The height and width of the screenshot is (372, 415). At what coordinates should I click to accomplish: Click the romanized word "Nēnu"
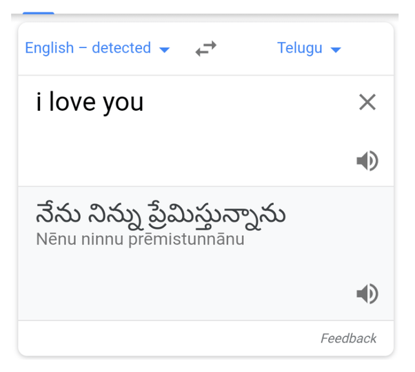point(52,241)
